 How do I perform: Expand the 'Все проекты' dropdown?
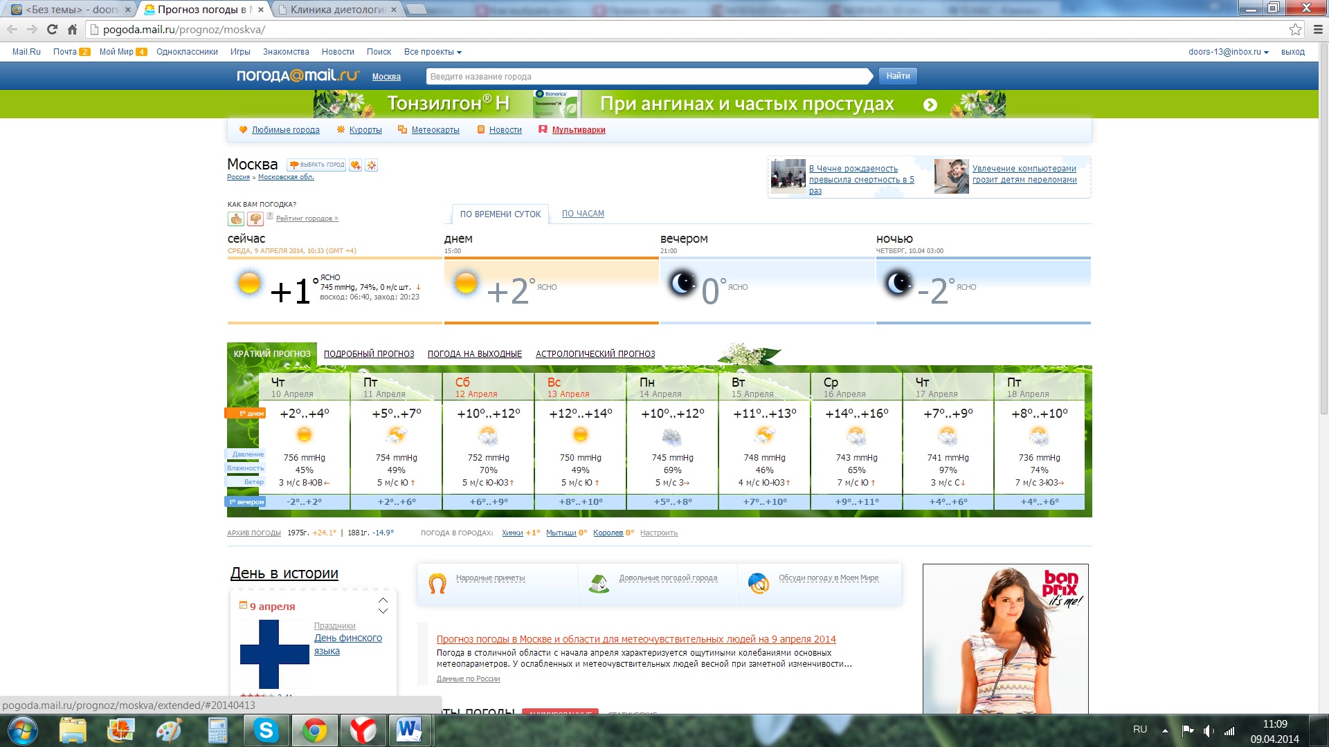pyautogui.click(x=433, y=52)
